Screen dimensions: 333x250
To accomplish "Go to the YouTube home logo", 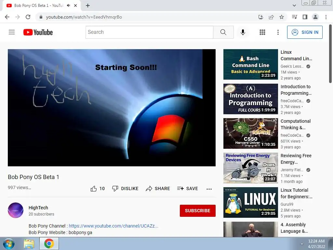I will [38, 32].
